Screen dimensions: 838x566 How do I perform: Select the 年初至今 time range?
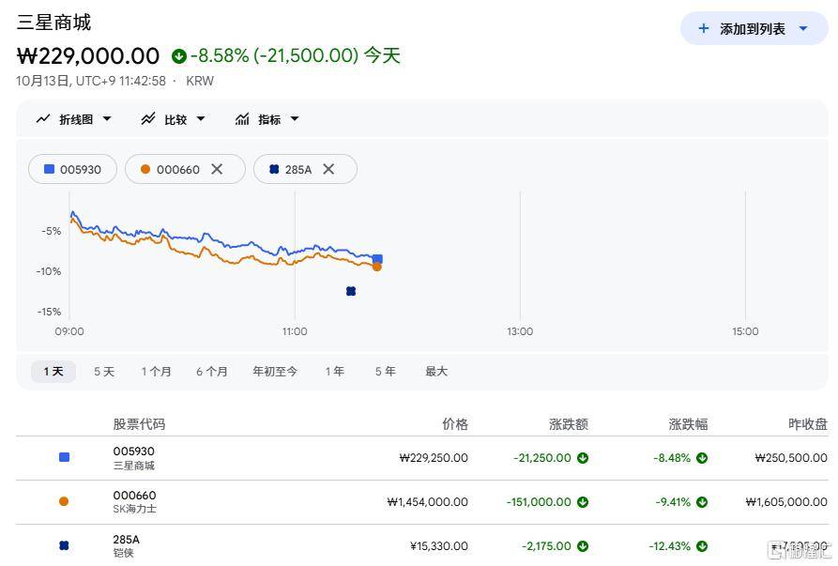coord(275,372)
